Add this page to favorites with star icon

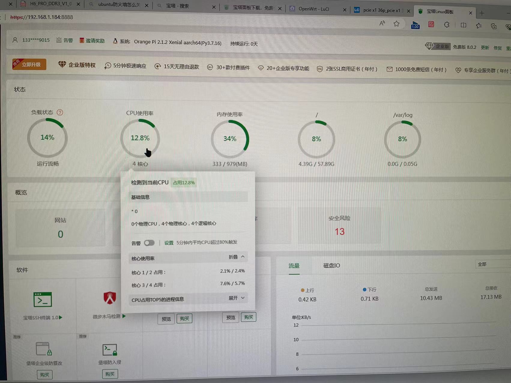[x=397, y=24]
